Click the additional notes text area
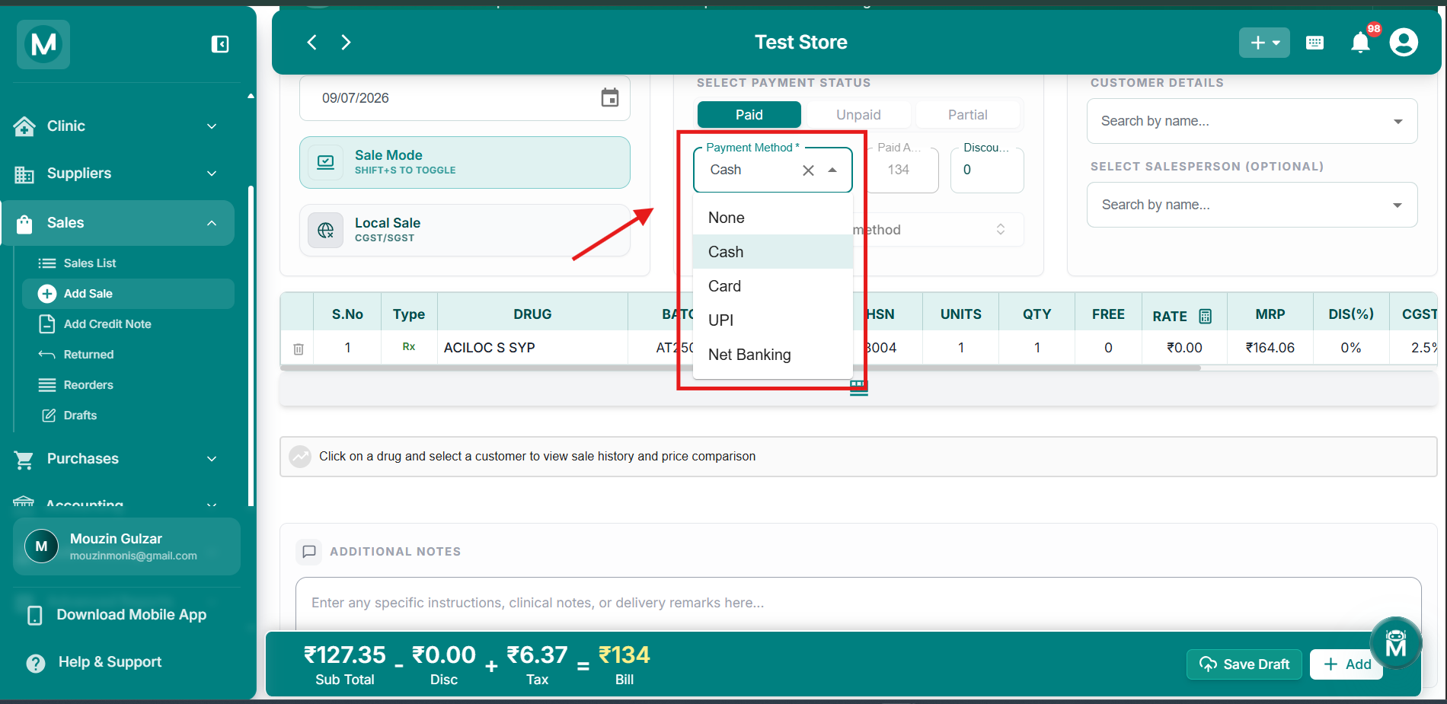 point(858,604)
